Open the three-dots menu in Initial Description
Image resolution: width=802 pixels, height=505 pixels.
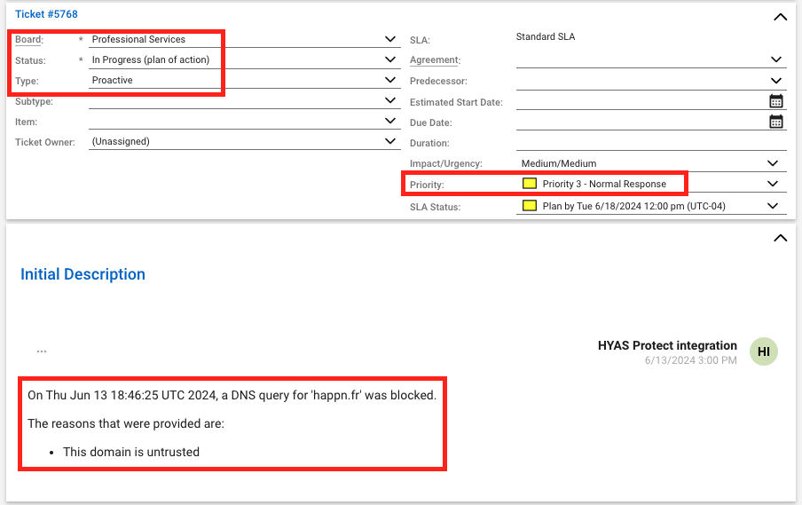42,351
